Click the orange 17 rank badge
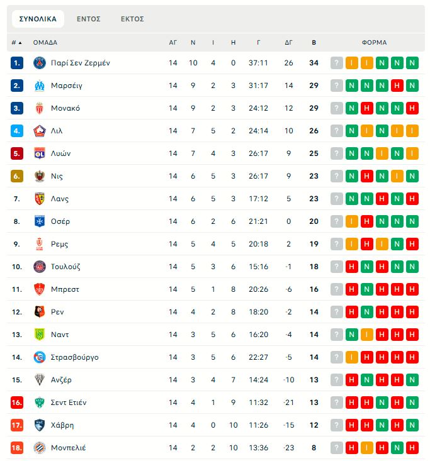This screenshot has width=430, height=461. [17, 425]
